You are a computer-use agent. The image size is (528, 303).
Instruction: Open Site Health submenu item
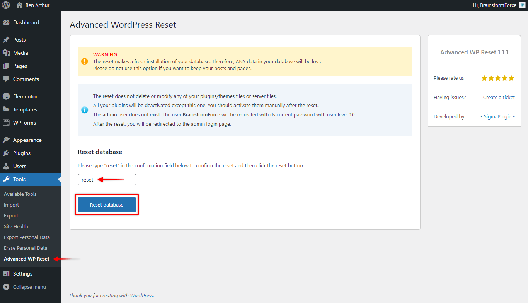coord(16,226)
